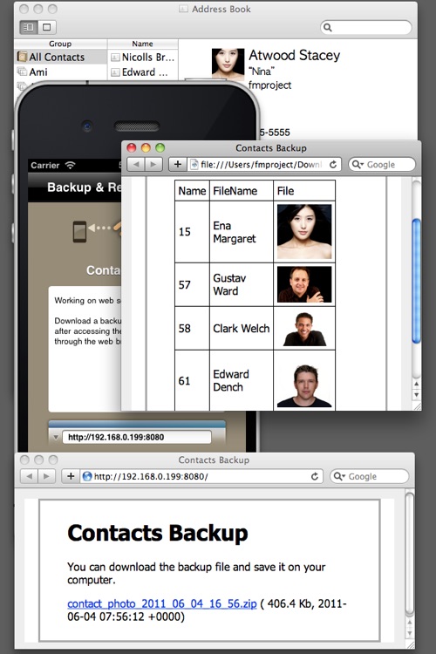Click the cell with number 58
436x654 pixels.
(x=192, y=329)
